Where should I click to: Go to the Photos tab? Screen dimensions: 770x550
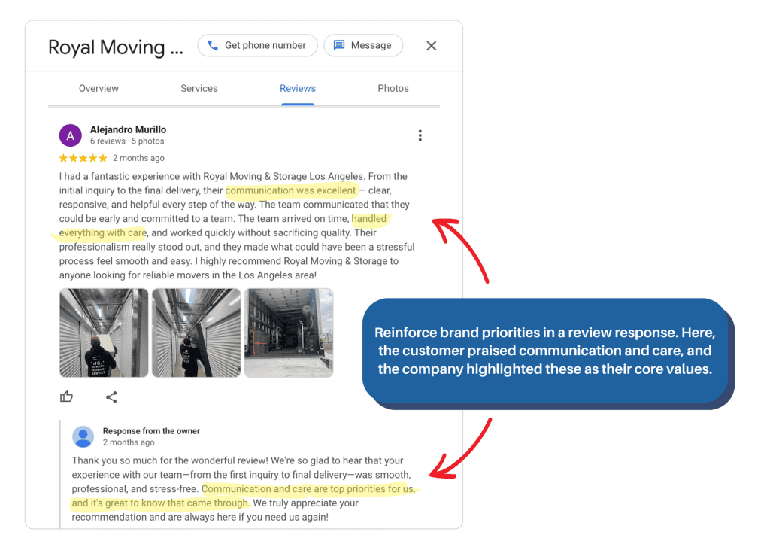tap(393, 88)
